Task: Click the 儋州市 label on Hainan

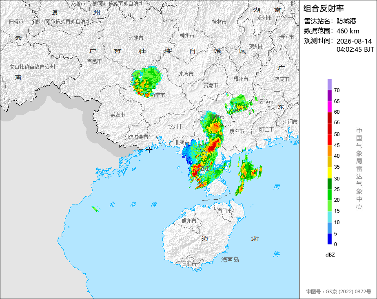Action: tap(189, 221)
